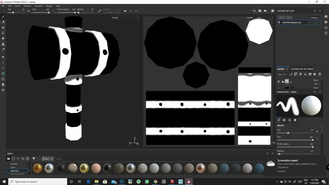Open the History clock icon on right dock
This screenshot has width=329, height=185.
(326, 28)
